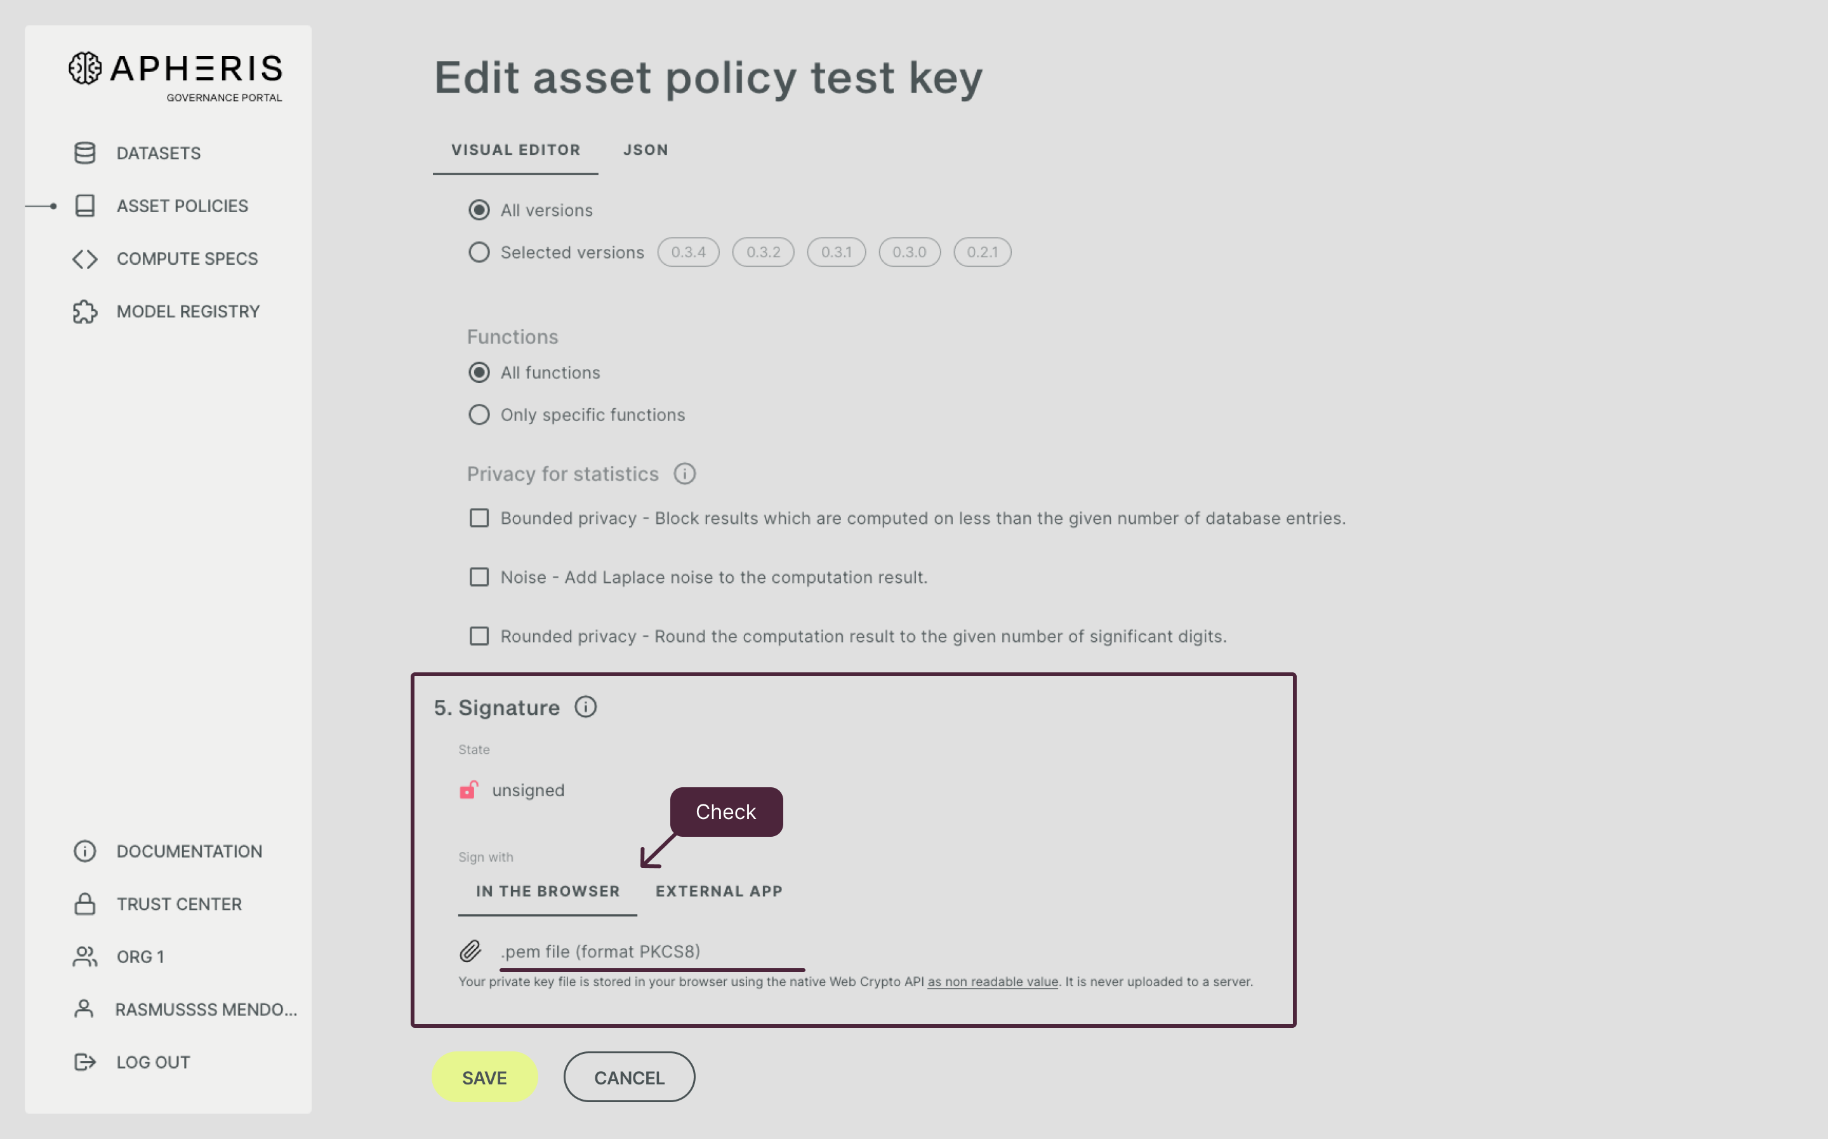Select version chip 0.2.1
Screen dimensions: 1828x1139
982,251
